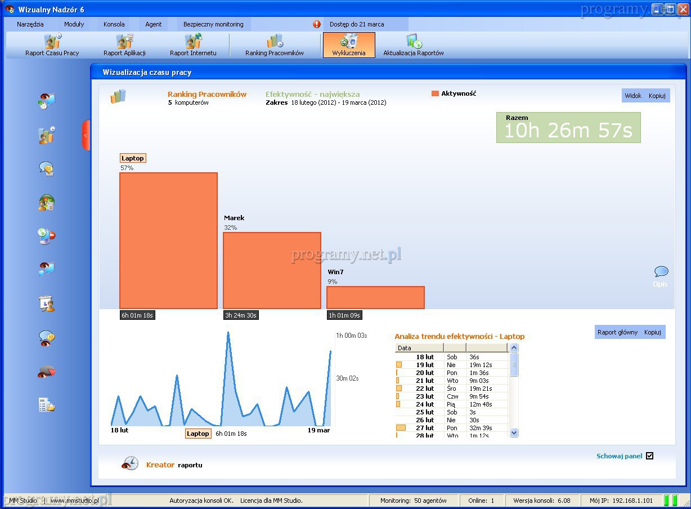
Task: Click the Data column header in trend table
Action: (x=419, y=348)
